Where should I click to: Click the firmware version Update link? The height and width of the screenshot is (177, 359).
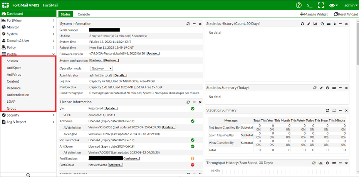153,53
